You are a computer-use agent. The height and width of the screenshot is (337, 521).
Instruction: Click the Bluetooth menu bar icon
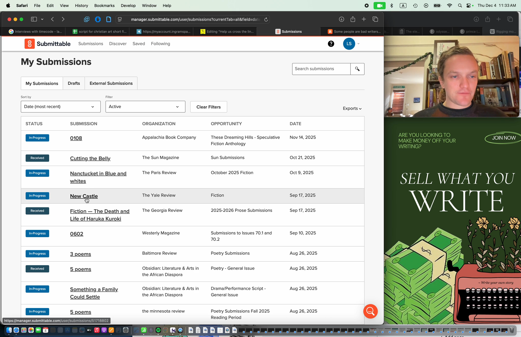[x=392, y=6]
